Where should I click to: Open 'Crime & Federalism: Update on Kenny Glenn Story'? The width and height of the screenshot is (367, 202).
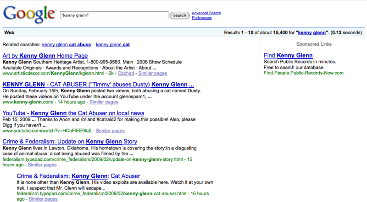pos(70,142)
